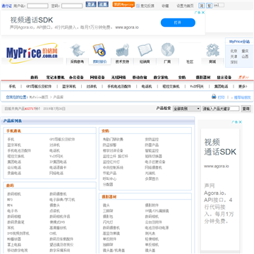The height and width of the screenshot is (254, 254).
Task: Click the 登录 login button
Action: coord(91,4)
